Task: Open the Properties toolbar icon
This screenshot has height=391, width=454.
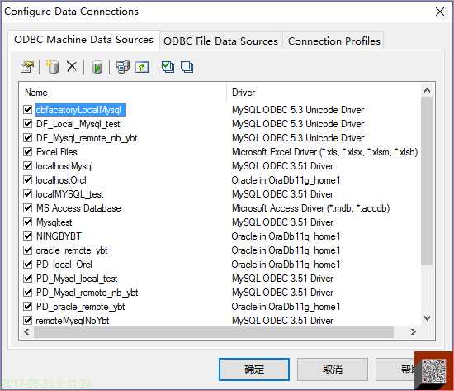Action: (27, 67)
